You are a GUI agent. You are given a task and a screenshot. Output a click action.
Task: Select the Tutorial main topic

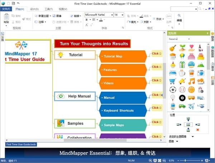(75, 55)
